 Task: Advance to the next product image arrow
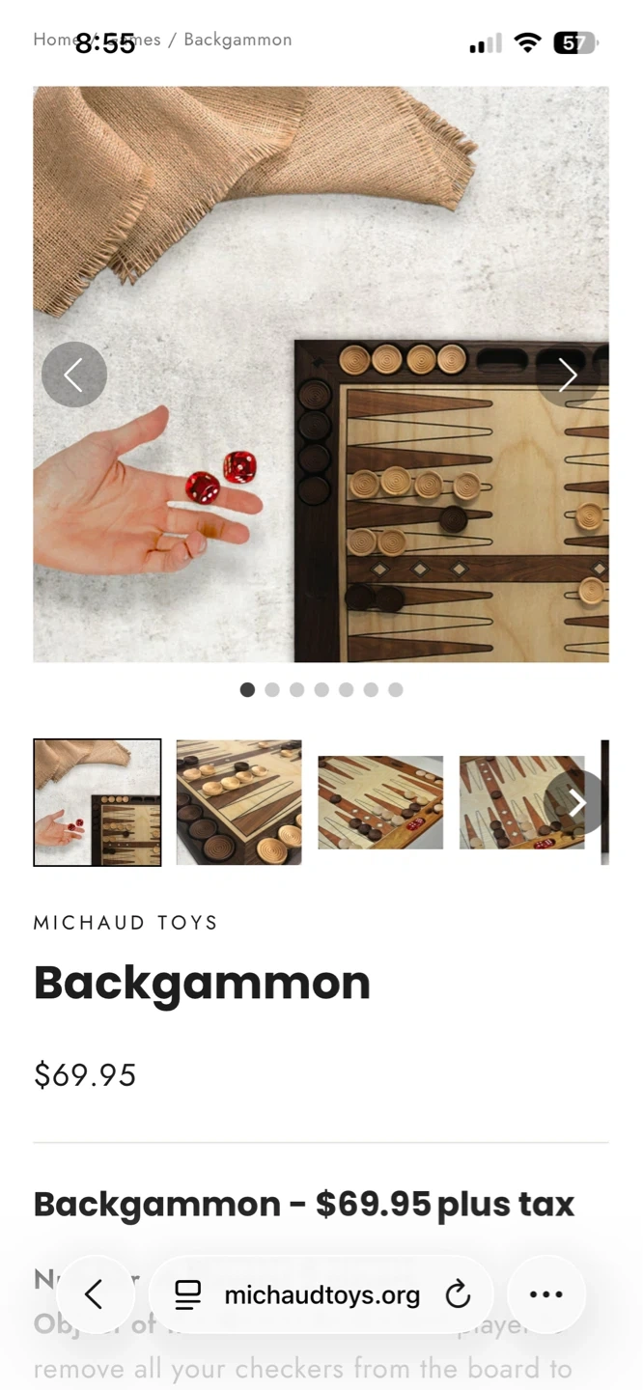[568, 375]
